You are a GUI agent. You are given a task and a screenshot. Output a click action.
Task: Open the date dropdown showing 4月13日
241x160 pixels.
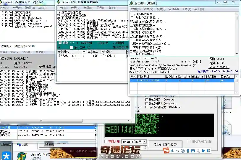coord(145,142)
